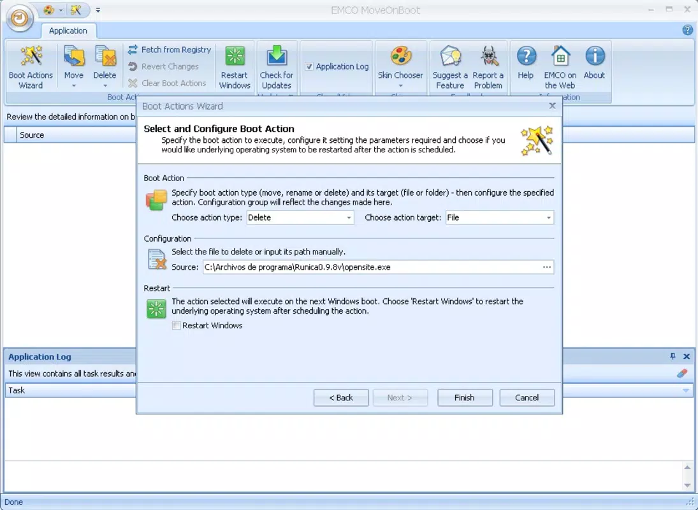Click the log scrollbar down arrow

[687, 484]
